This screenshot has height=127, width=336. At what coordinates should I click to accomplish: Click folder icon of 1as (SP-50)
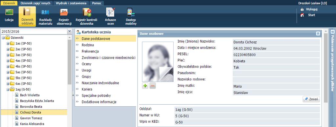pyautogui.click(x=12, y=43)
